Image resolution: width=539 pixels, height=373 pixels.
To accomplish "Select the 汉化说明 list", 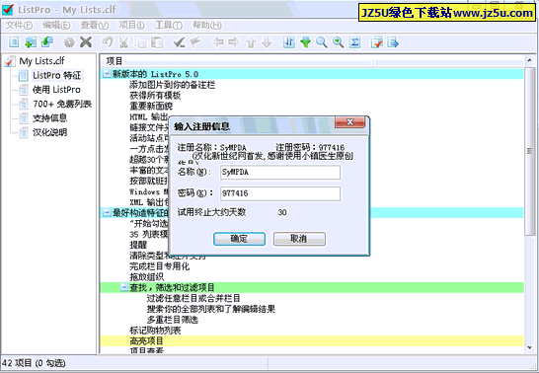I will [x=49, y=132].
